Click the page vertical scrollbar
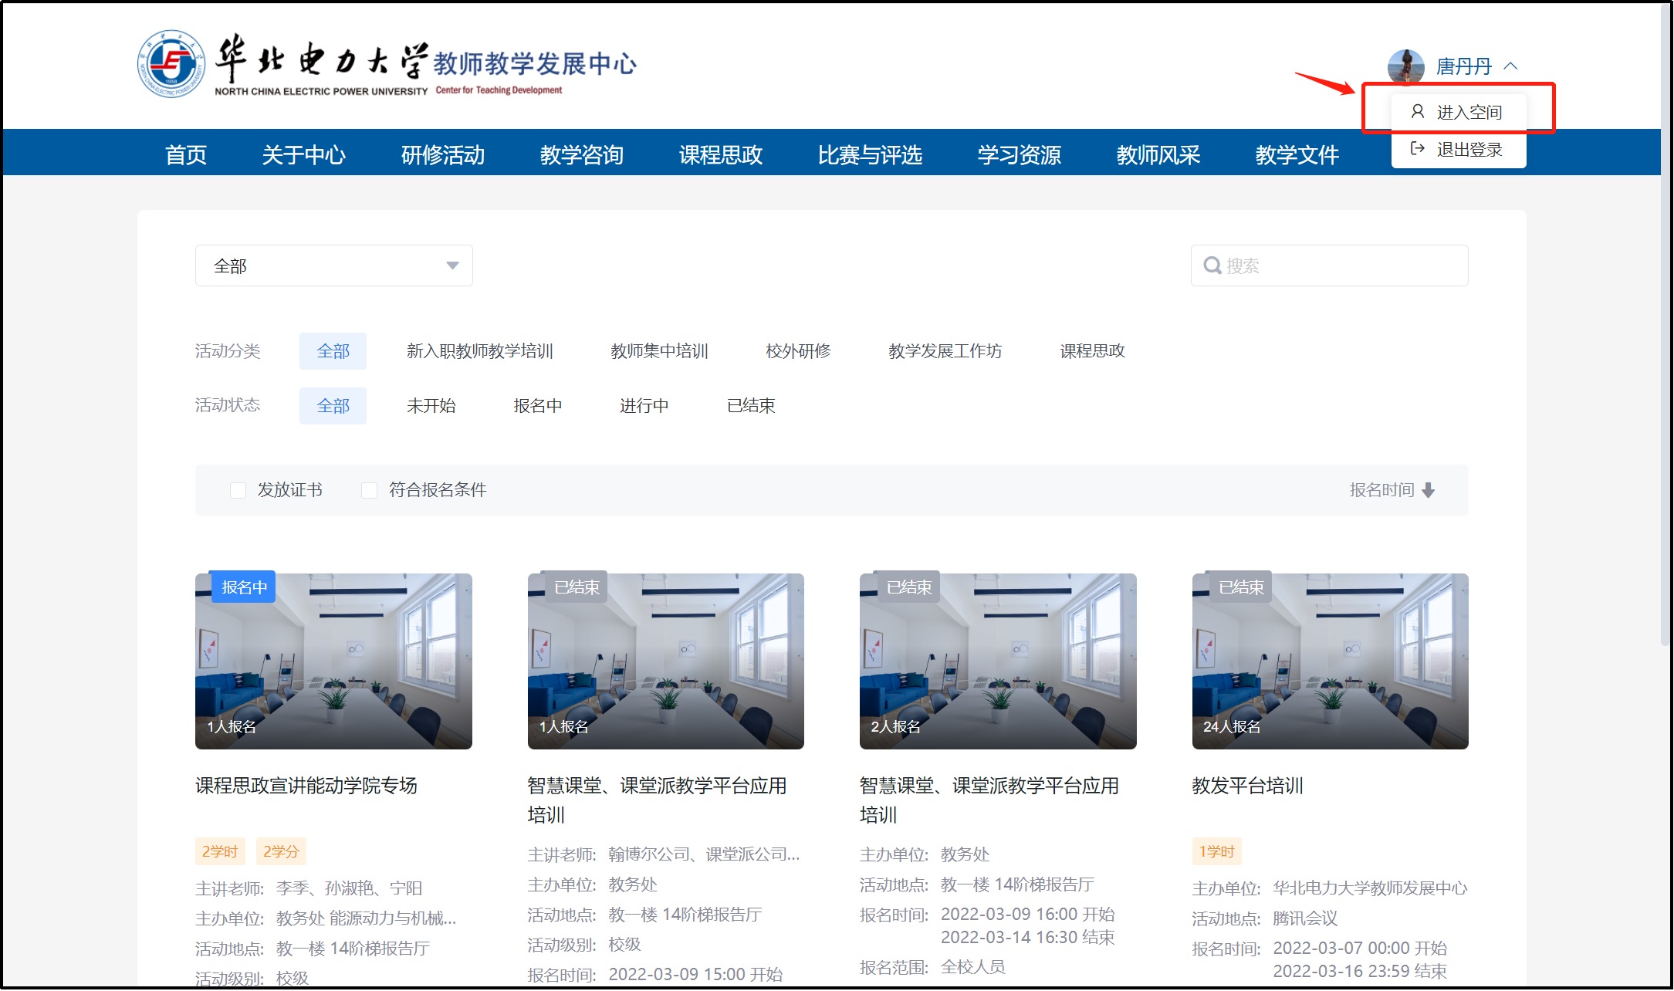Screen dimensions: 1674x991 coord(1666,324)
